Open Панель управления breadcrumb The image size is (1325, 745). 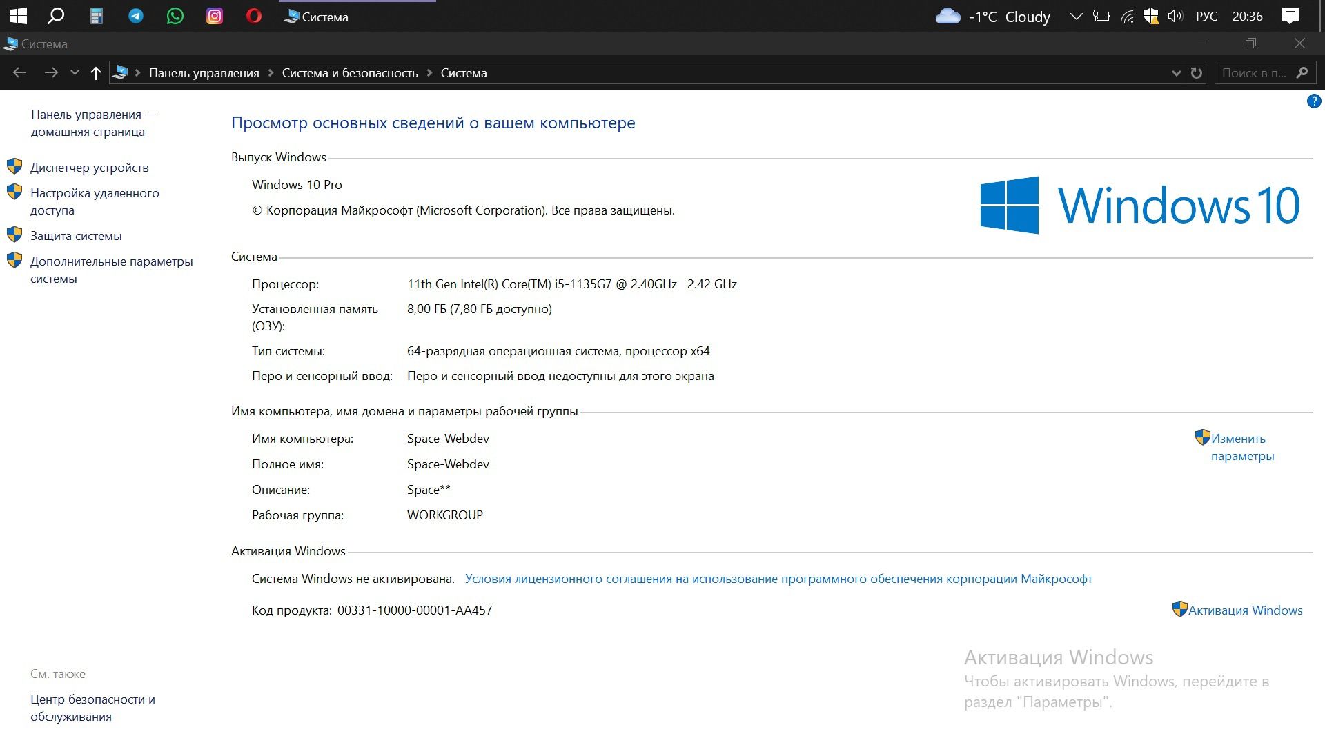[x=204, y=73]
